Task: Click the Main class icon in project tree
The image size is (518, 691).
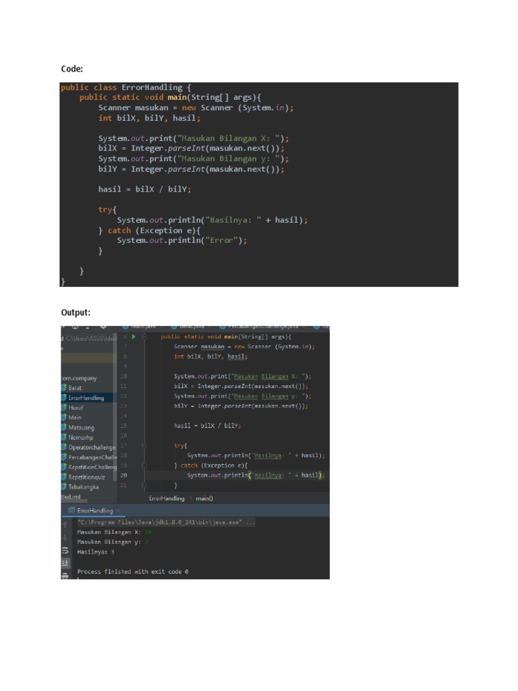Action: pyautogui.click(x=64, y=417)
